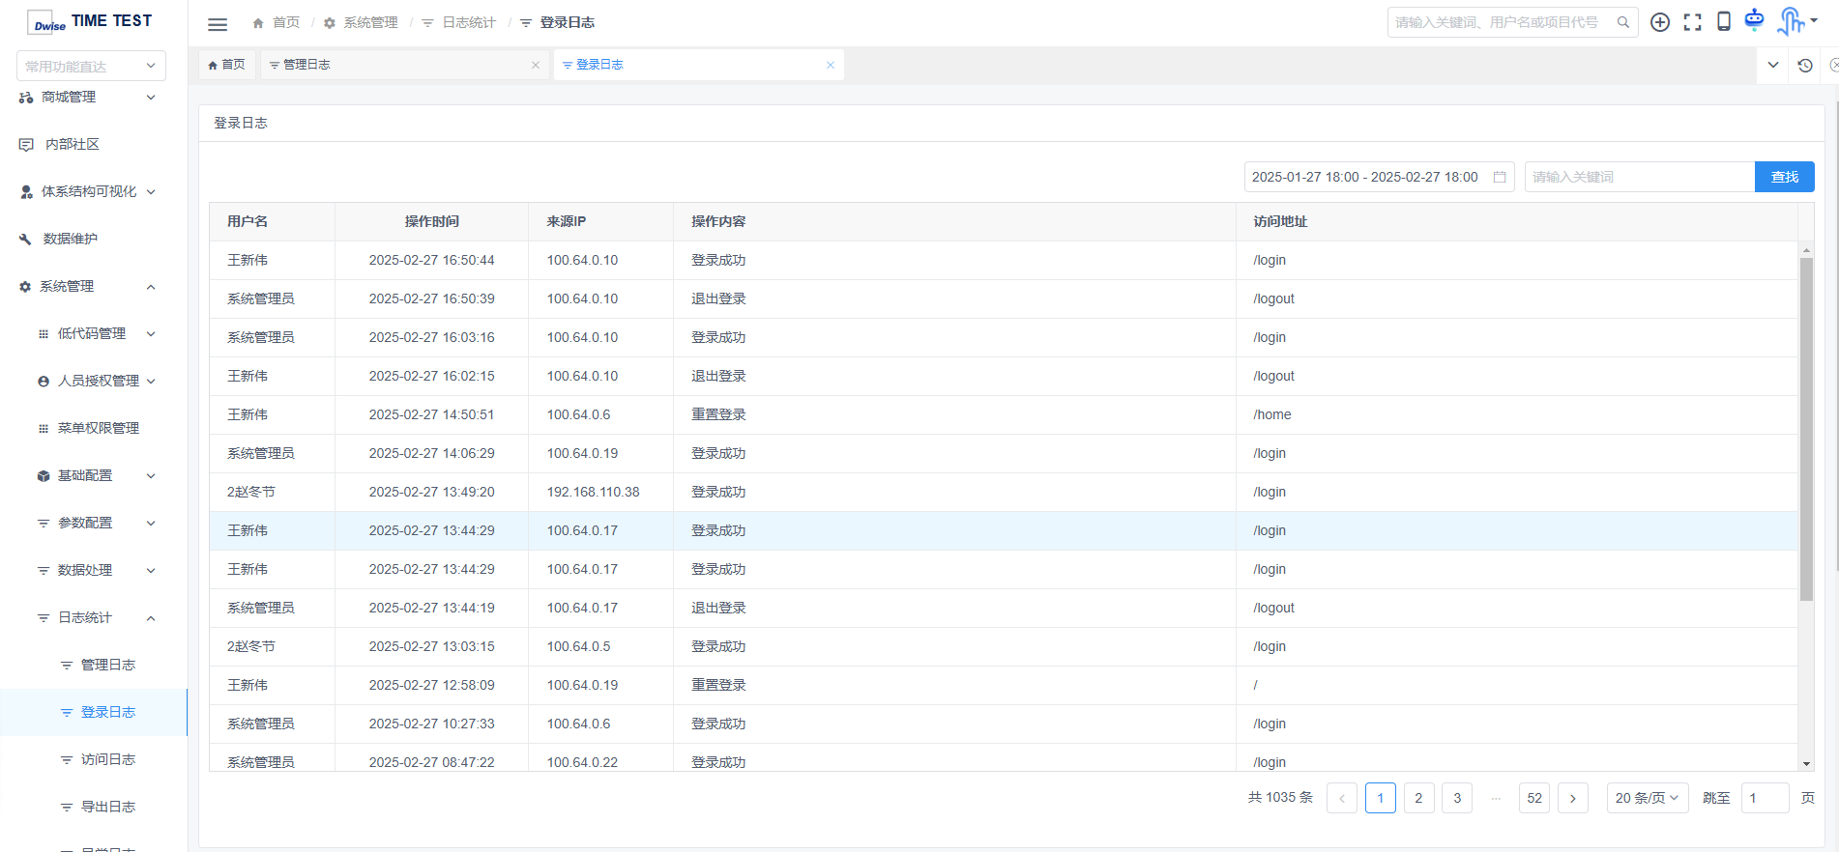The width and height of the screenshot is (1839, 852).
Task: Click the search magnifier icon in top bar
Action: tap(1623, 22)
